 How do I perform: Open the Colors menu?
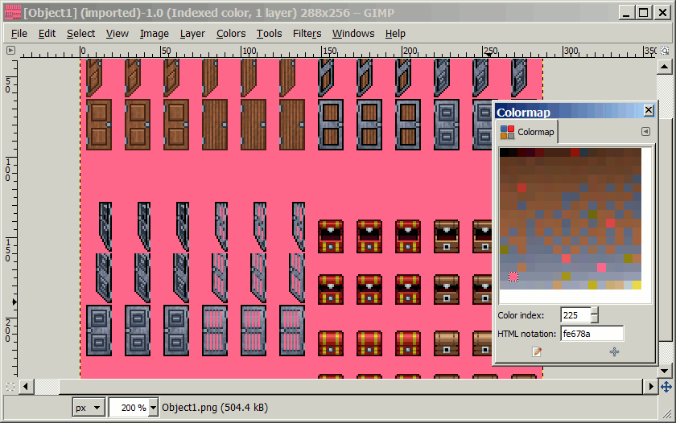231,34
